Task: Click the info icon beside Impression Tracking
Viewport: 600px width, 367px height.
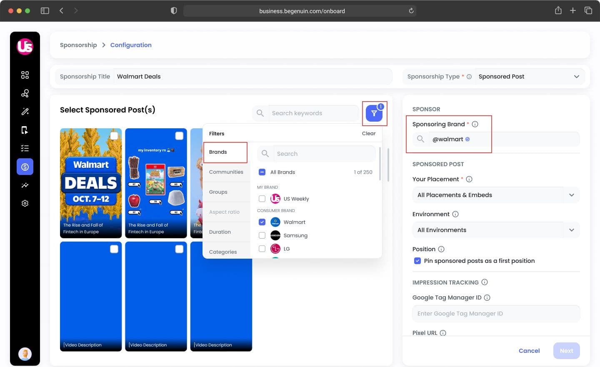Action: 485,282
